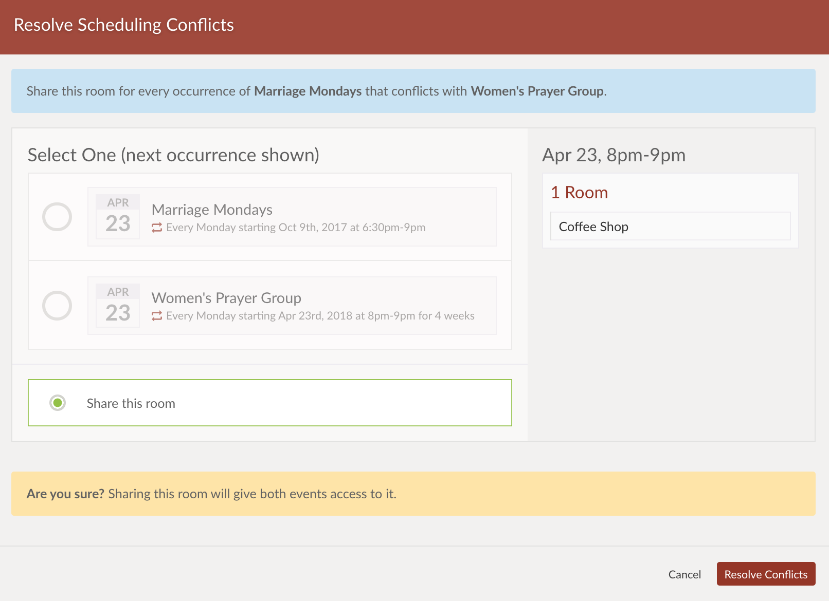Click the repeat icon under Marriage Mondays
The width and height of the screenshot is (829, 601).
157,228
